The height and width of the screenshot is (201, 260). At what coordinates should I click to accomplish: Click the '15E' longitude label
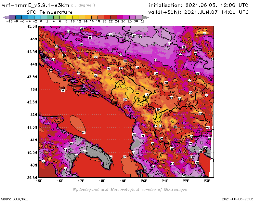coord(39,181)
